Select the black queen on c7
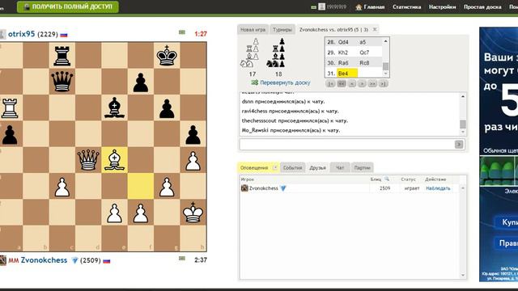 [x=62, y=81]
